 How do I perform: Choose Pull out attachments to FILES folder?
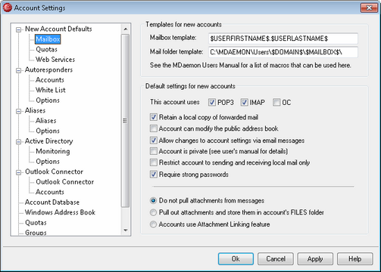click(153, 212)
